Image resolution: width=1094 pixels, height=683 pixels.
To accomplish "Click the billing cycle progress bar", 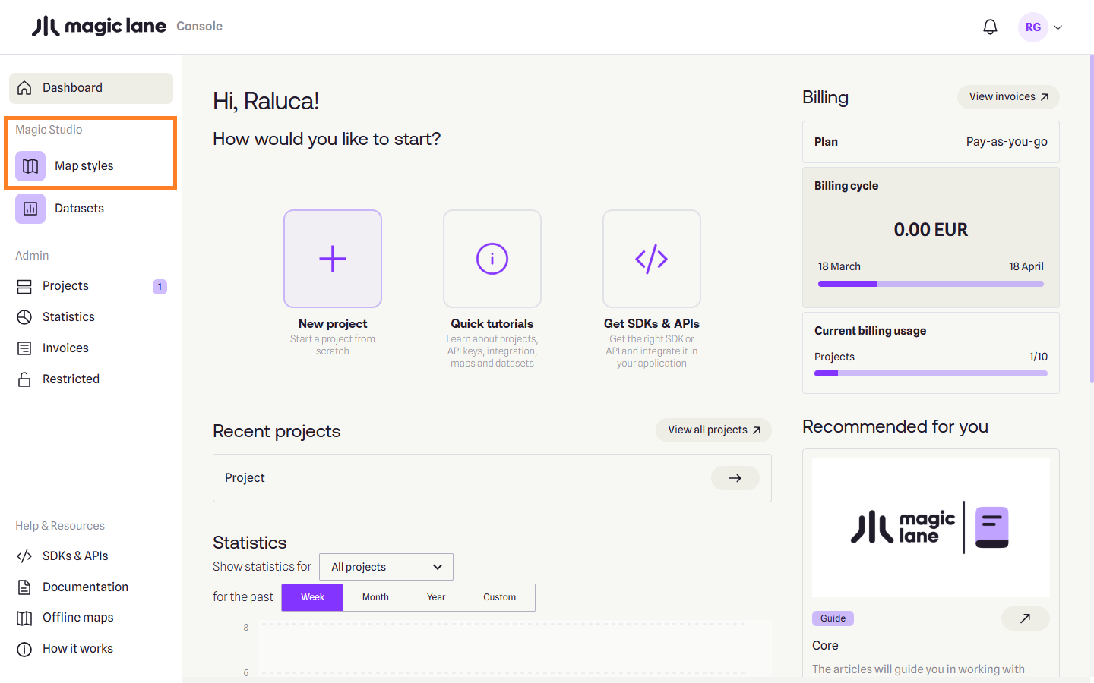I will [931, 284].
